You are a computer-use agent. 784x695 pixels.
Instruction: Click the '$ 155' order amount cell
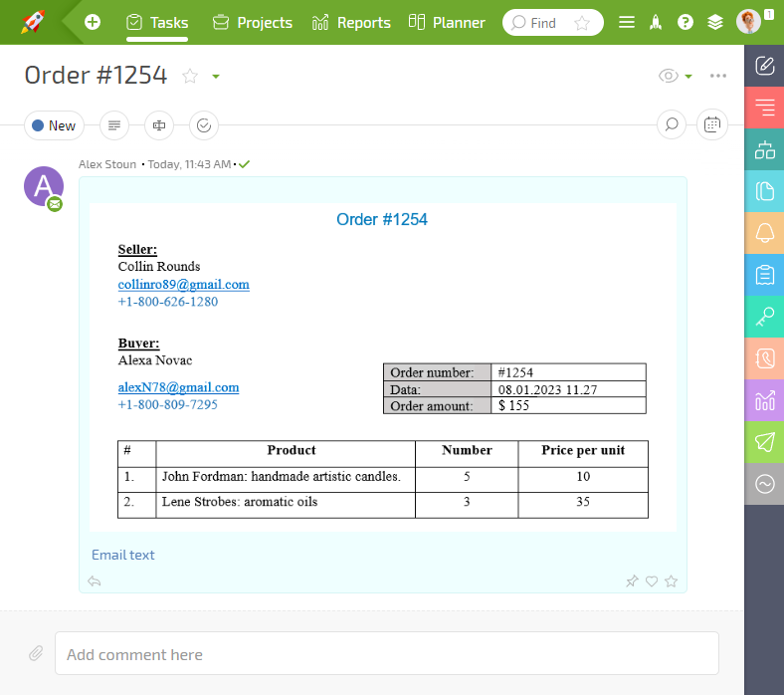pos(568,406)
